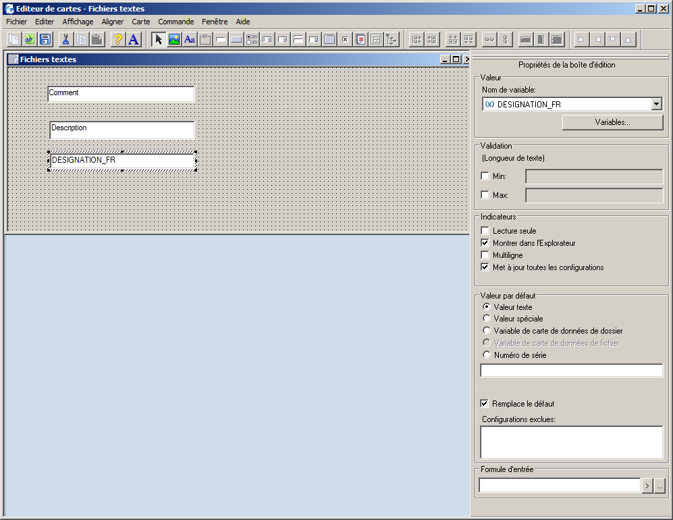This screenshot has height=520, width=673.
Task: Maximize the Fichiers textes child window
Action: 456,59
